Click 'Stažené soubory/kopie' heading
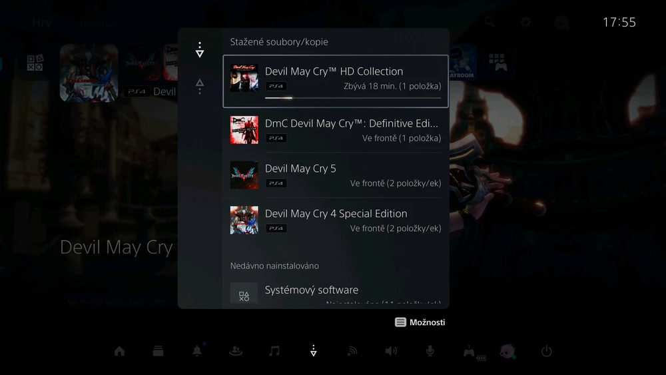Image resolution: width=666 pixels, height=375 pixels. [279, 42]
